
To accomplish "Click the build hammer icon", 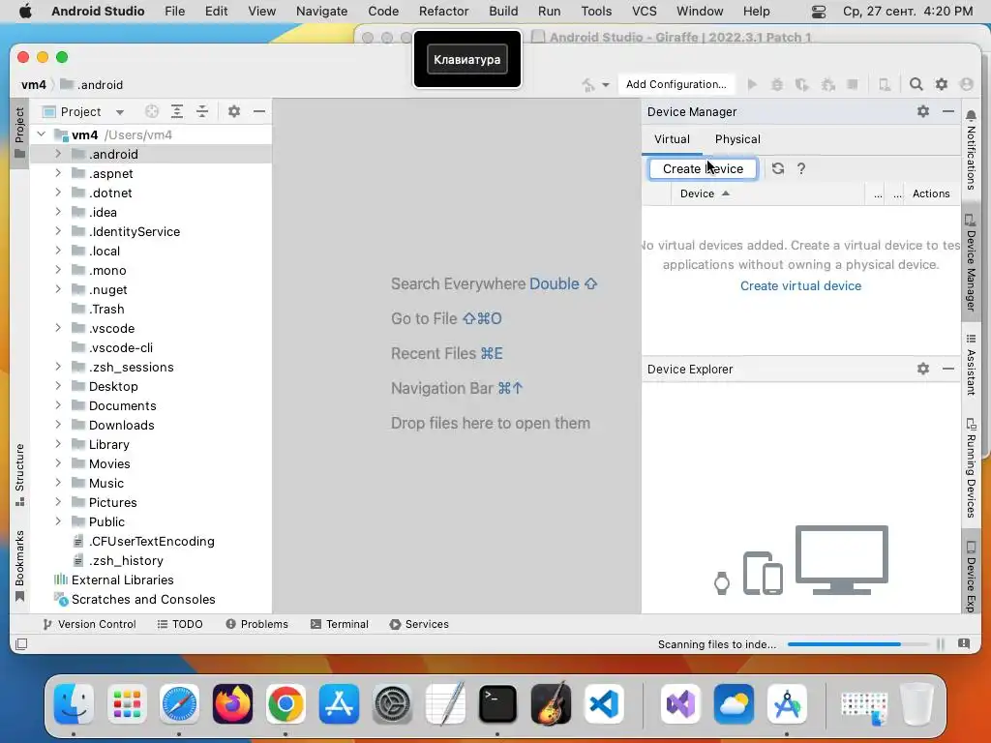I will point(587,85).
